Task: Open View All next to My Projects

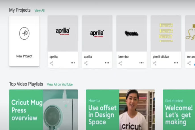Action: pos(39,10)
